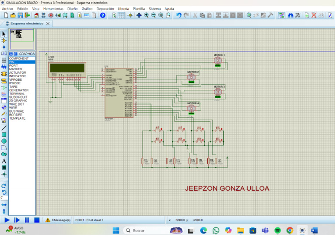Open the Plantilla menu
336x237 pixels.
tap(139, 9)
